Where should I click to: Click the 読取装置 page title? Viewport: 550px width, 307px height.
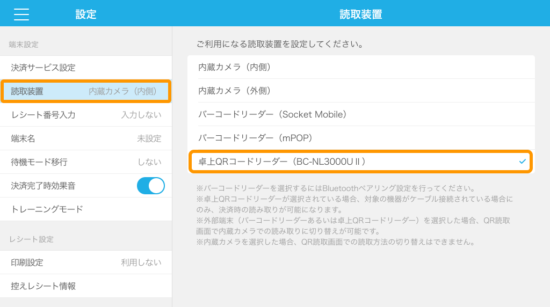click(x=361, y=14)
